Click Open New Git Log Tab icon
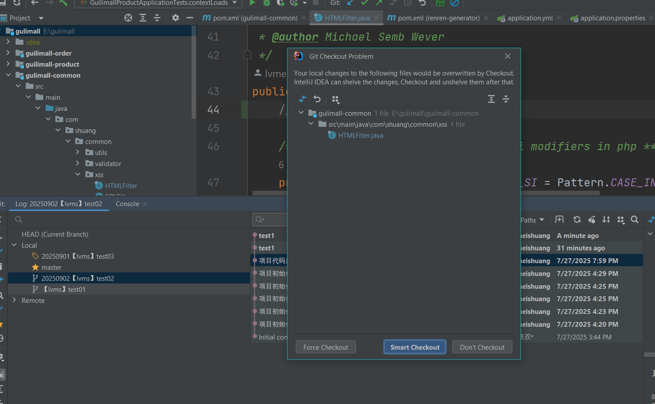Viewport: 655px width, 404px height. pos(559,219)
